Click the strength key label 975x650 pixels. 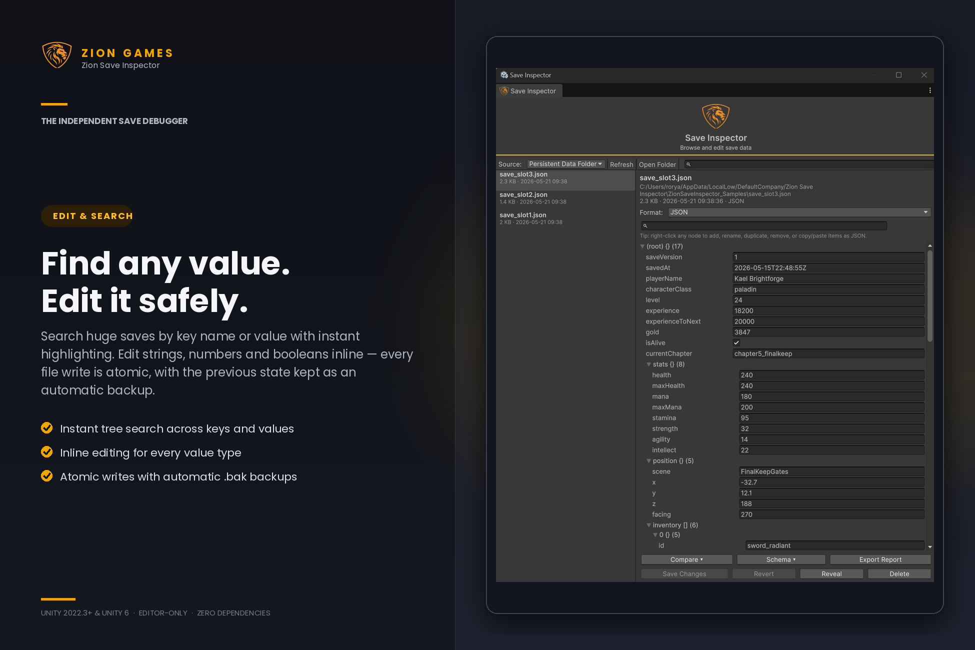click(x=664, y=429)
